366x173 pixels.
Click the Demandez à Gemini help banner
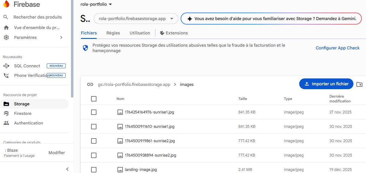click(271, 19)
